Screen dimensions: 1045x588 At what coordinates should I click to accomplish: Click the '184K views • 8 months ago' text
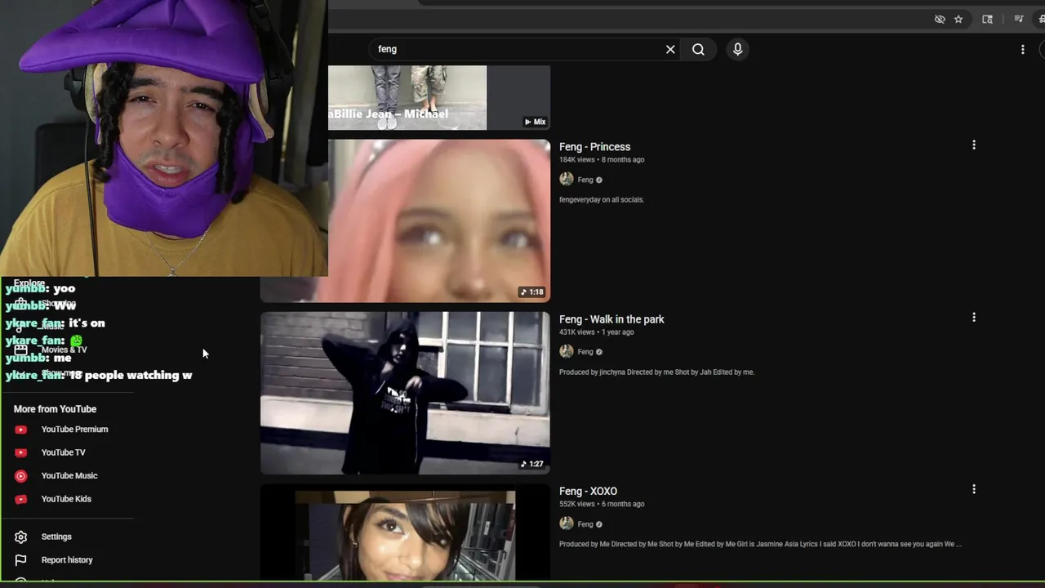tap(602, 159)
